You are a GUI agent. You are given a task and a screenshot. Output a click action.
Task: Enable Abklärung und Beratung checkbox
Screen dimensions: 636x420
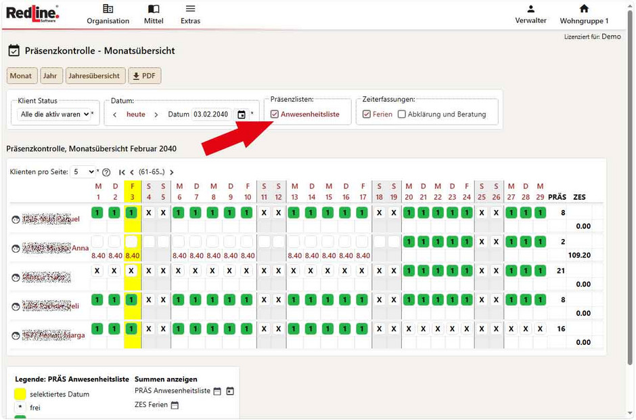pyautogui.click(x=402, y=114)
